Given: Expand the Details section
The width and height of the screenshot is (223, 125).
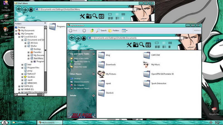Looking at the screenshot, I should click(x=93, y=96).
